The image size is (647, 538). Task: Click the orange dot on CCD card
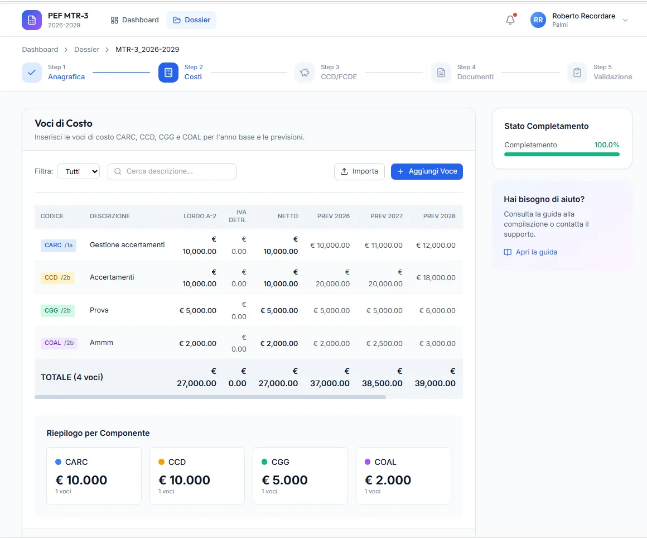pos(161,462)
